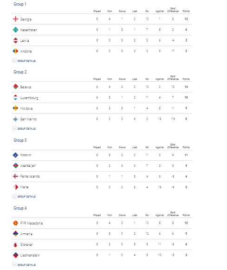Click the FYR Macedonia flag icon

(x=15, y=223)
